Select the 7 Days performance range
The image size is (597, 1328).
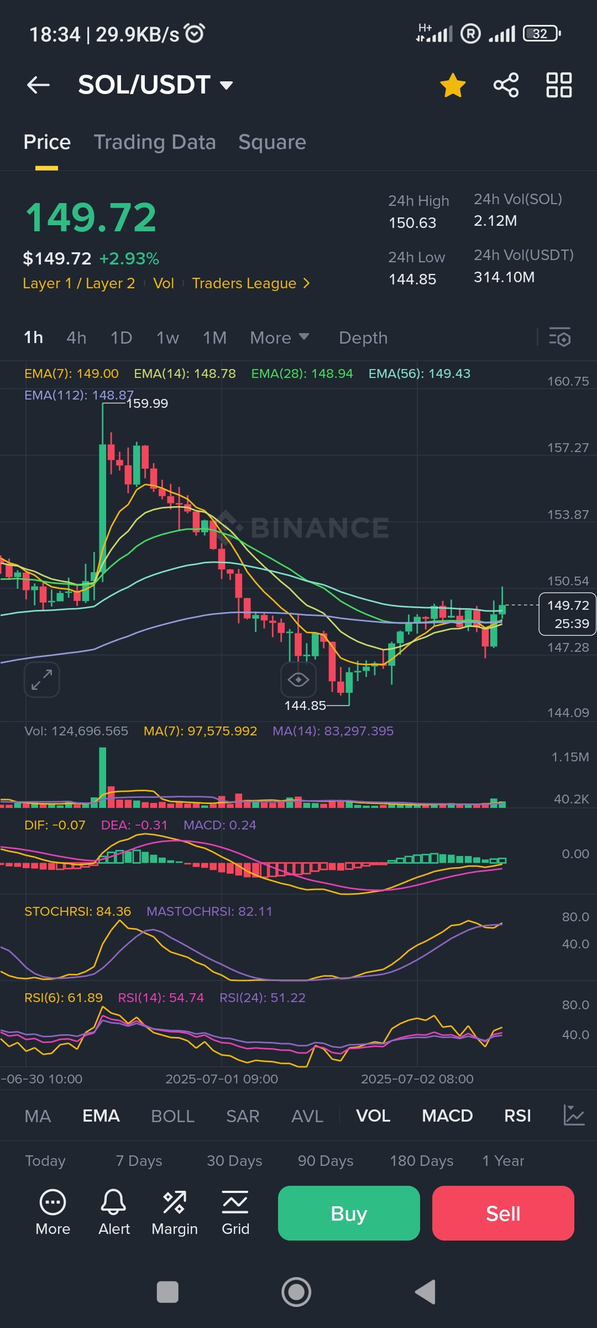[139, 1161]
